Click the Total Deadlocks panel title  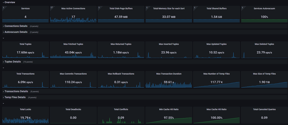(73, 109)
